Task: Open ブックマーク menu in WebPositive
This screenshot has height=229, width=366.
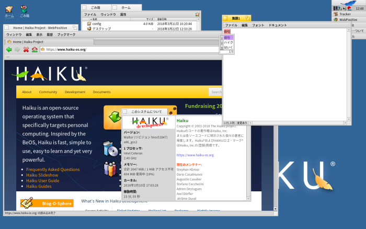Action: pyautogui.click(x=66, y=35)
